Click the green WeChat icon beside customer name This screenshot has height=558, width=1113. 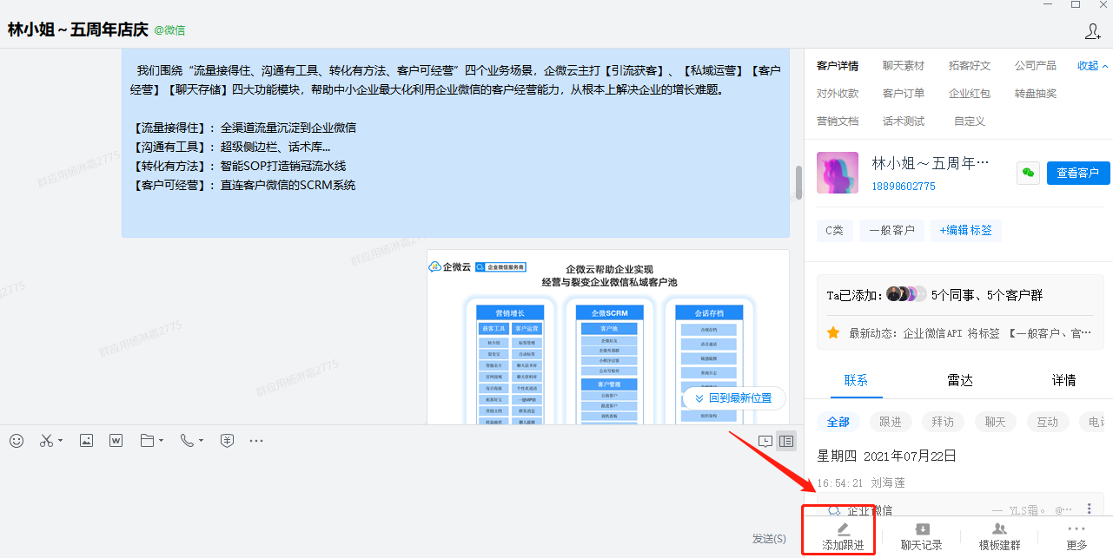[x=1028, y=173]
